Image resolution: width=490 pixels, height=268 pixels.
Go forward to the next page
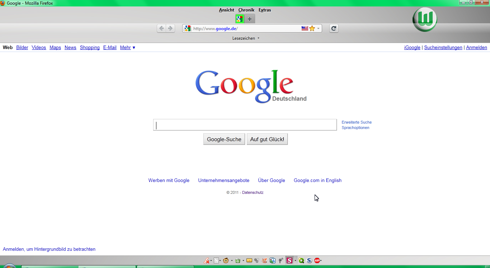(x=170, y=28)
